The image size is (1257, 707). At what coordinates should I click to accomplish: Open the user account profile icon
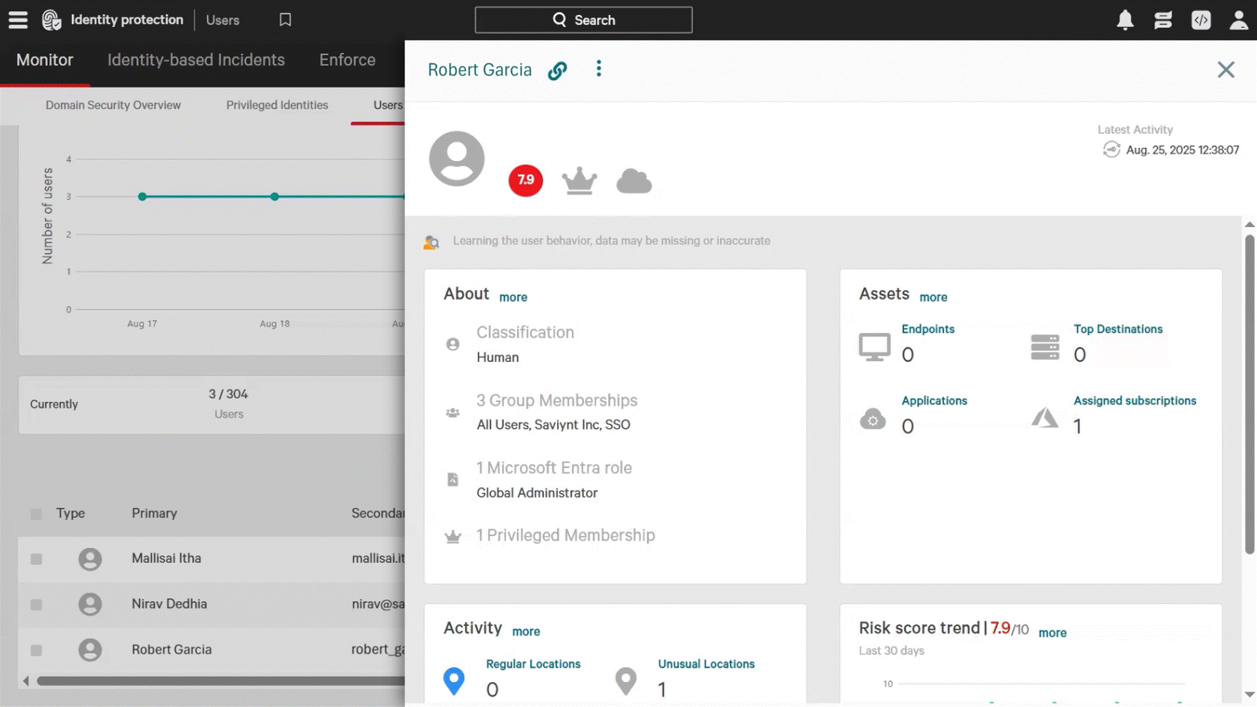[x=1238, y=20]
